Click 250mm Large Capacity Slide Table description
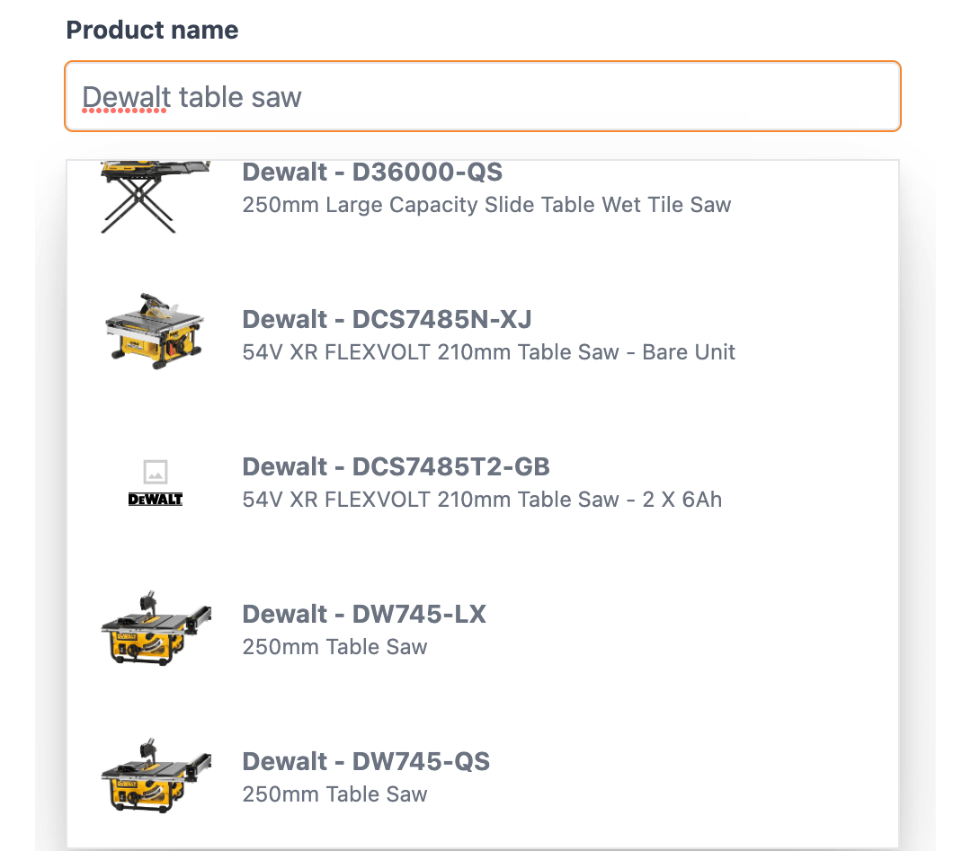Image resolution: width=971 pixels, height=851 pixels. tap(486, 205)
